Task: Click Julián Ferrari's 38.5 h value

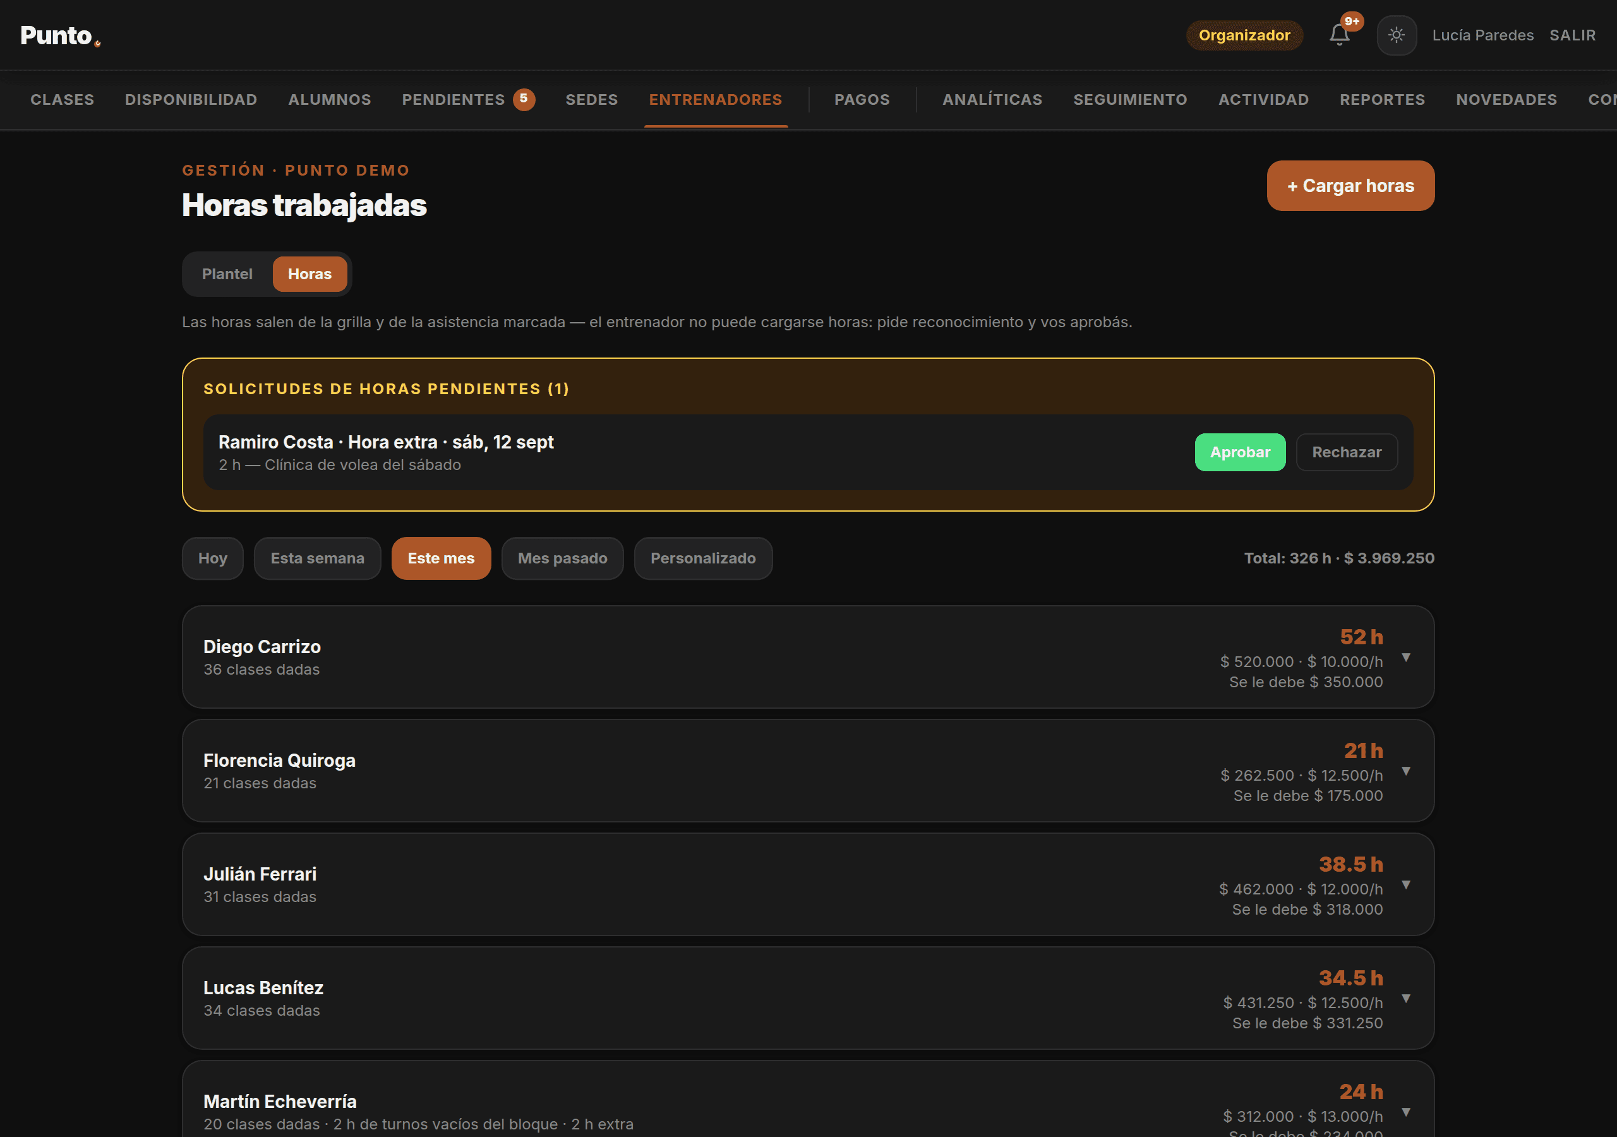Action: (1351, 864)
